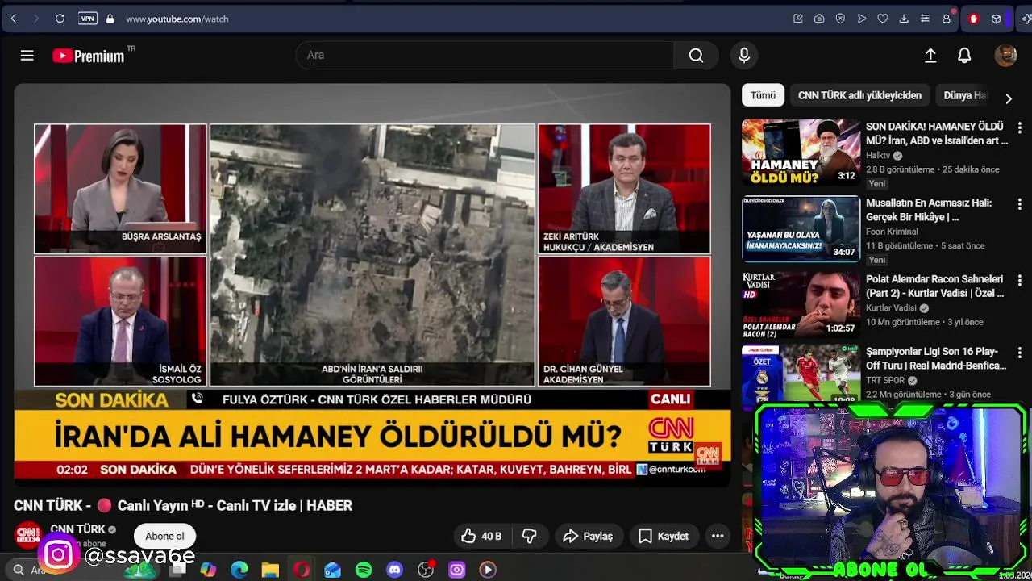Add page to bookmarks with heart icon
Image resolution: width=1032 pixels, height=581 pixels.
(x=883, y=19)
